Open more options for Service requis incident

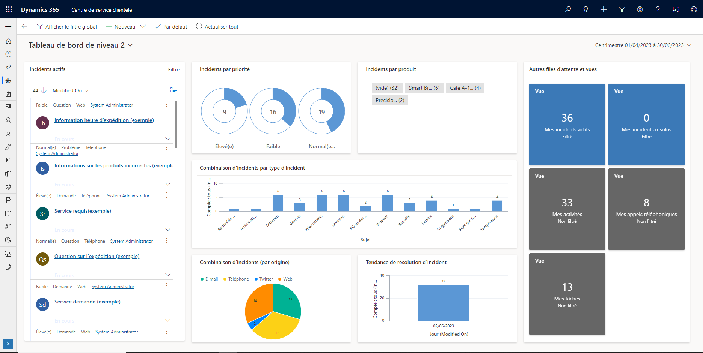167,195
